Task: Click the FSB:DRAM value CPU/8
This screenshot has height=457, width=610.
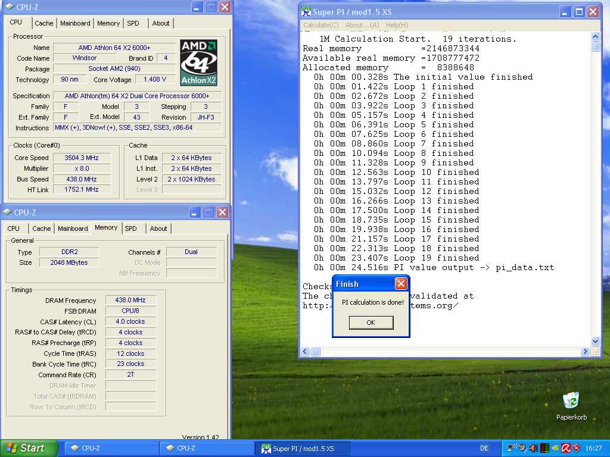Action: tap(130, 311)
